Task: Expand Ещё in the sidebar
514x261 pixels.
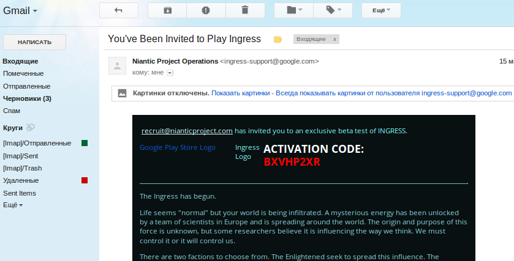Action: click(13, 205)
